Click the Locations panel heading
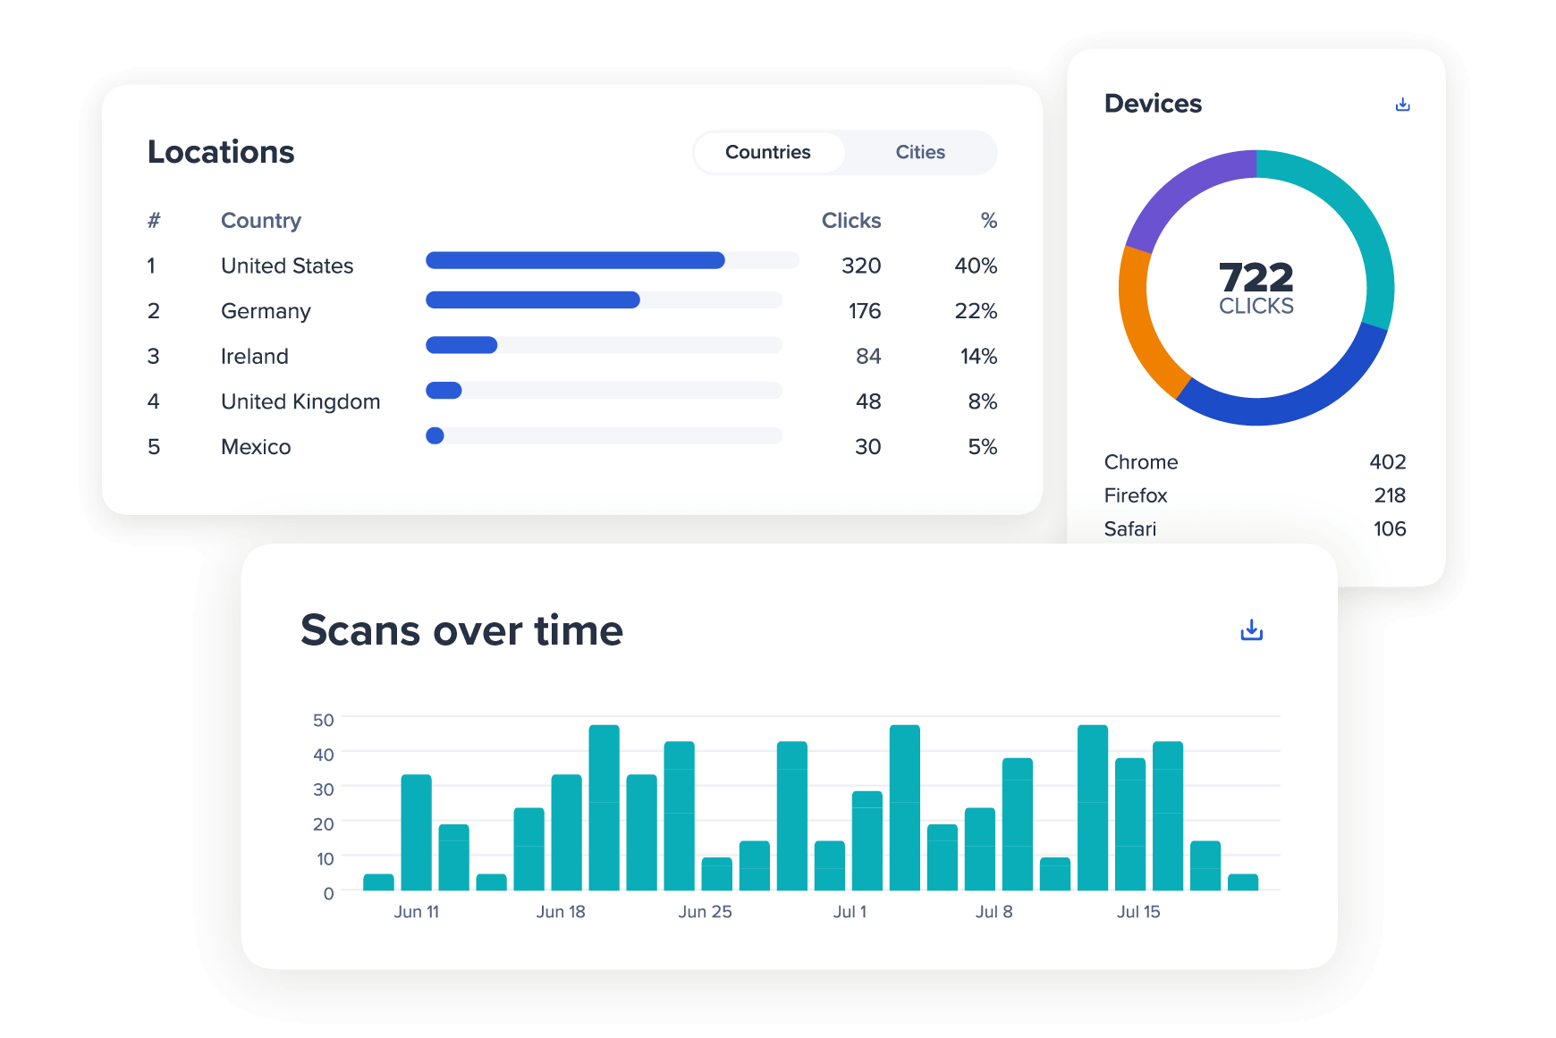This screenshot has height=1038, width=1556. point(222,152)
